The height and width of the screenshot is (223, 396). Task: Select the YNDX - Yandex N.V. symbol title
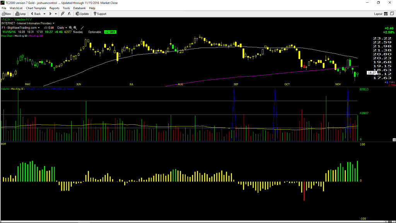click(17, 19)
